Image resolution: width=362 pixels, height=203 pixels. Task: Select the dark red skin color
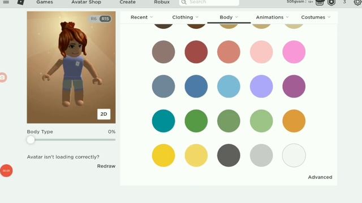(196, 52)
